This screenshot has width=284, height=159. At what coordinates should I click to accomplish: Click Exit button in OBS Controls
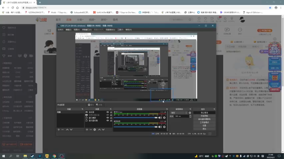click(204, 129)
